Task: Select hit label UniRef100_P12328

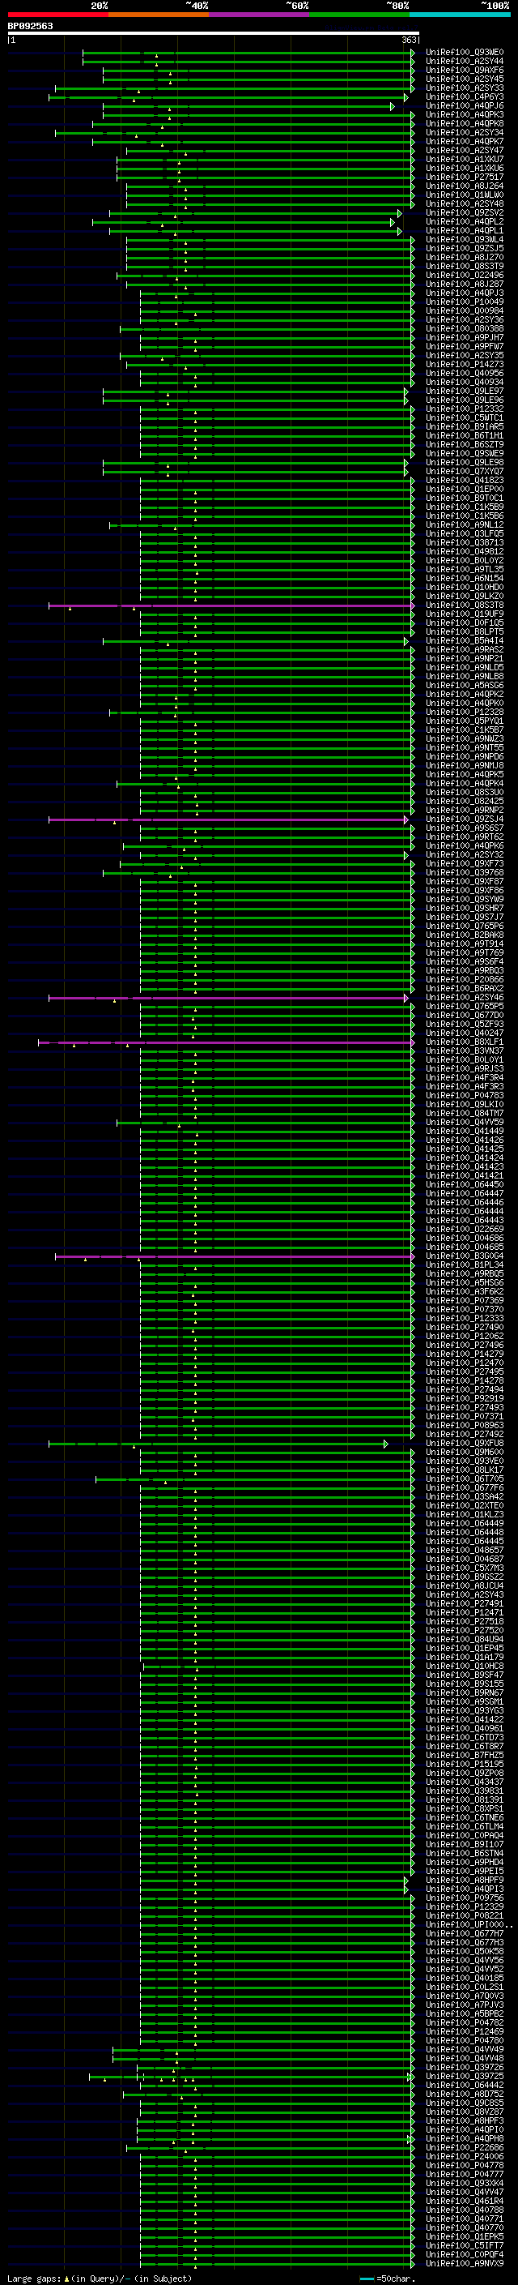Action: 464,712
